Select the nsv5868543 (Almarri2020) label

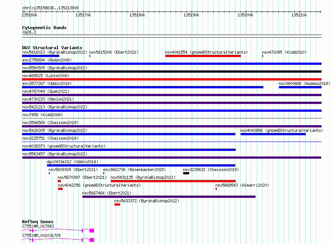pyautogui.click(x=242, y=185)
